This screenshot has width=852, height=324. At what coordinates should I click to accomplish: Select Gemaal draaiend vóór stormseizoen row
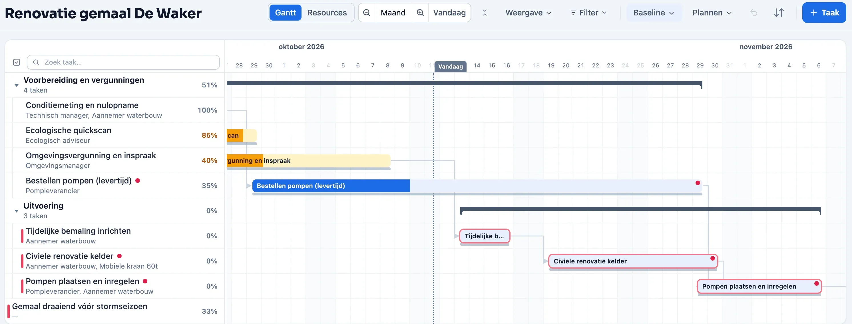coord(115,311)
